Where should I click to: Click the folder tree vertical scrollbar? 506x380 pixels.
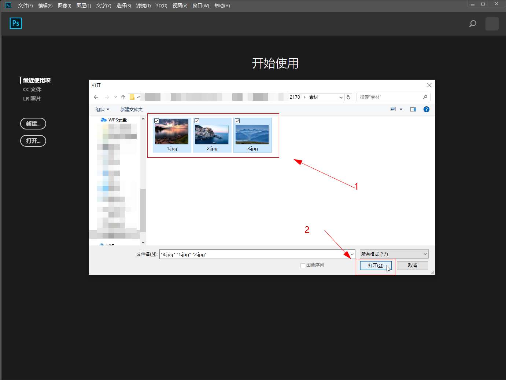pos(143,210)
